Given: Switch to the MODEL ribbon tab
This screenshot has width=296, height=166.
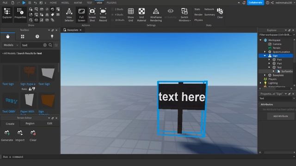Looking at the screenshot, I should click(65, 3).
